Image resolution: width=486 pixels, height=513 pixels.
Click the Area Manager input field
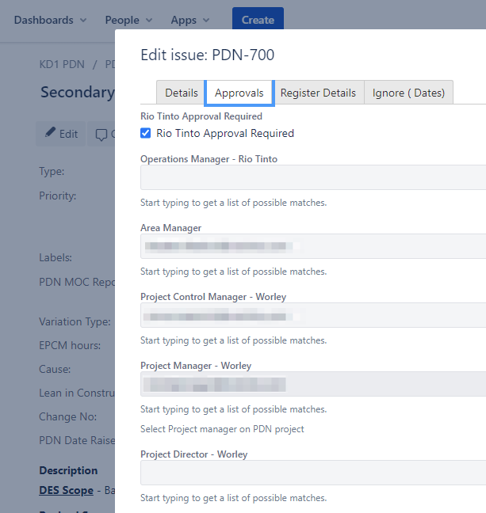313,246
